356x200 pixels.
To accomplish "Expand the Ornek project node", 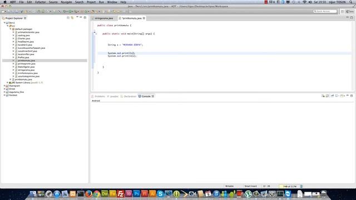I will pyautogui.click(x=4, y=89).
